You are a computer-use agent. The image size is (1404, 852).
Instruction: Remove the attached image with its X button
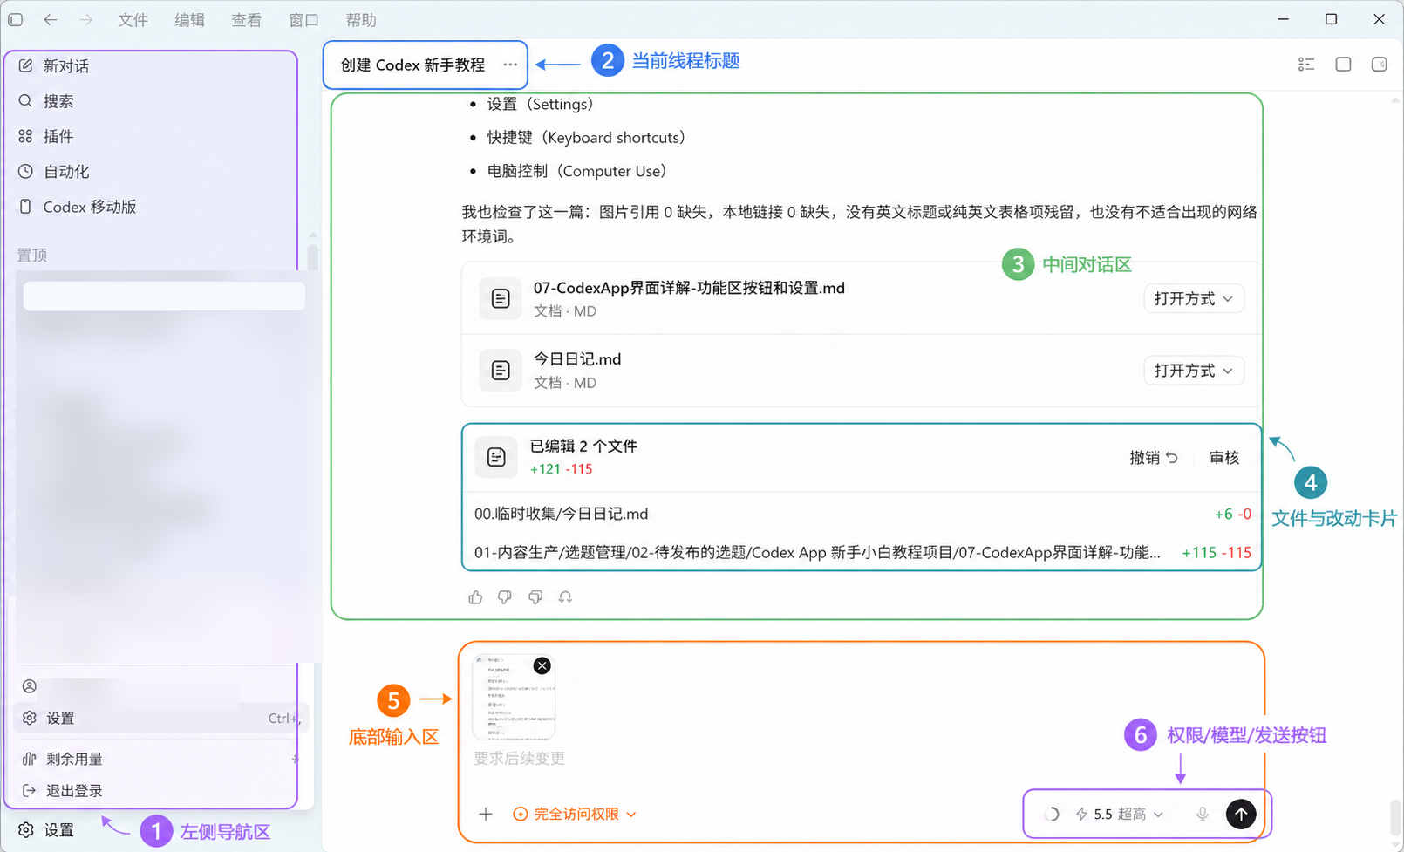[x=542, y=665]
